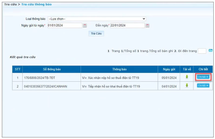Click the date cell 05/01/2024
This screenshot has height=139, width=215.
(x=169, y=78)
